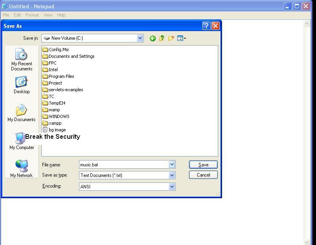Open the File name history dropdown arrow
This screenshot has width=316, height=245.
pyautogui.click(x=172, y=164)
